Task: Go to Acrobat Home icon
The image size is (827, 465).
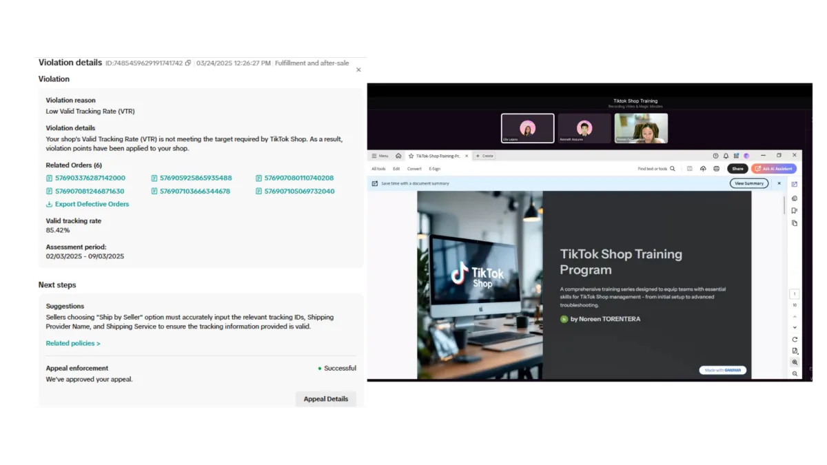Action: [x=398, y=156]
